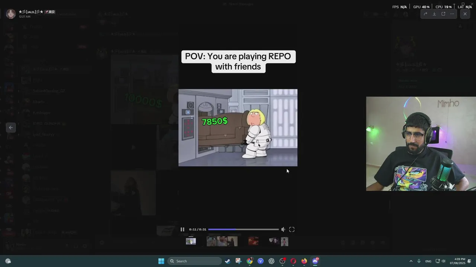Open the blue V app on taskbar
This screenshot has width=476, height=267.
pyautogui.click(x=260, y=261)
